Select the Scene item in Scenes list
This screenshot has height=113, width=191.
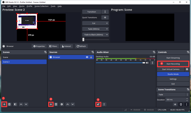coord(24,57)
